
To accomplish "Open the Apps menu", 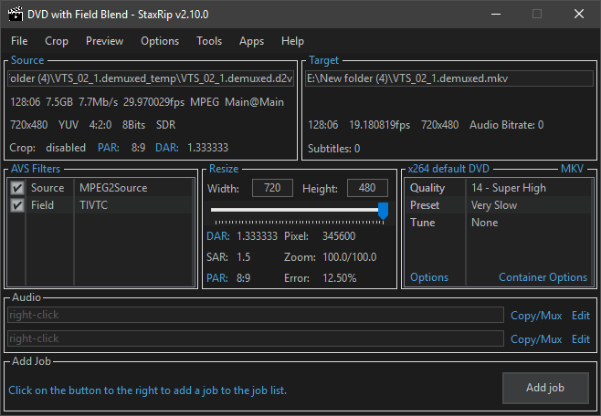I will (251, 41).
